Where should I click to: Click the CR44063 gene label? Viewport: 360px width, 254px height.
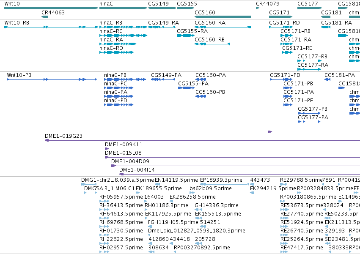(53, 12)
